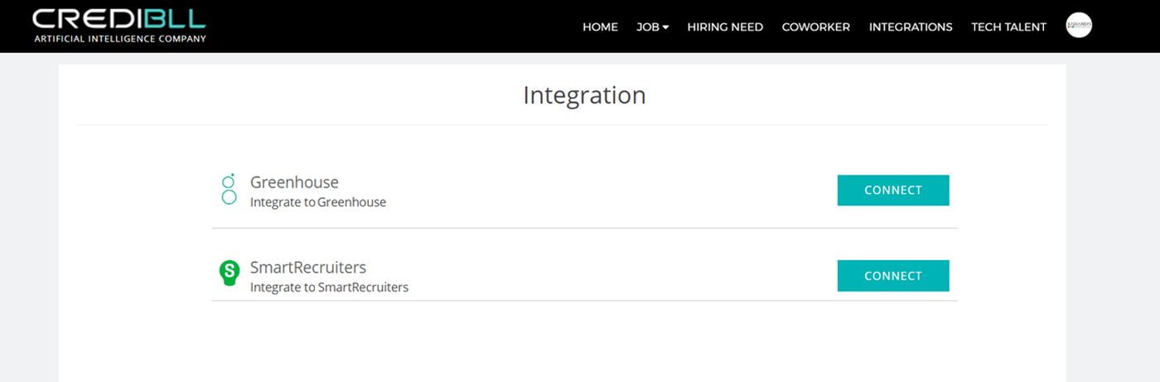
Task: Click the Greenhouse logo icon
Action: (230, 190)
